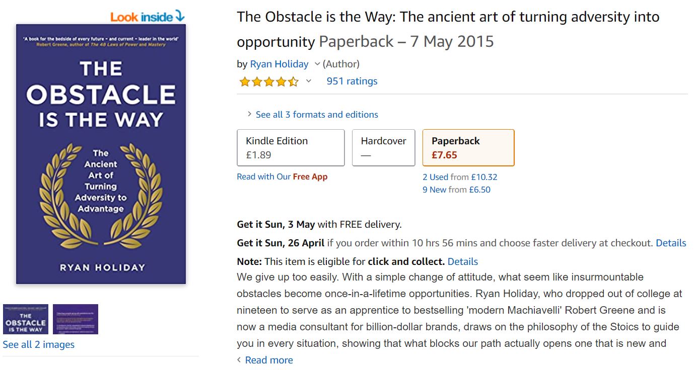697x370 pixels.
Task: Open the star rating breakdown chevron
Action: click(308, 81)
